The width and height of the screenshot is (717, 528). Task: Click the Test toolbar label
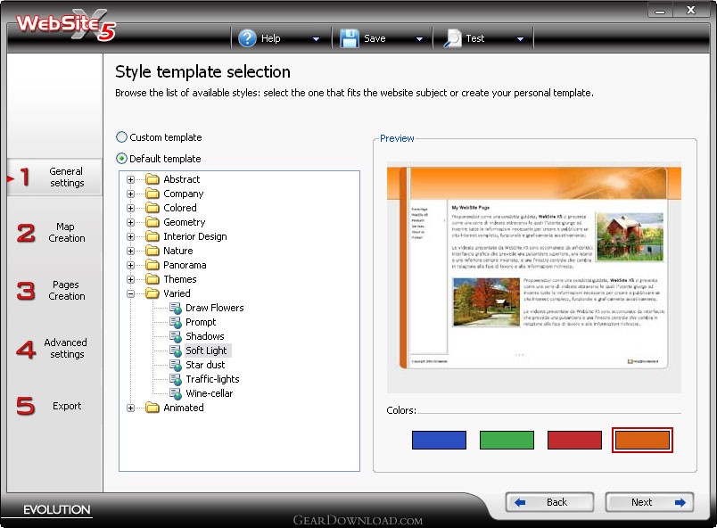pos(475,39)
